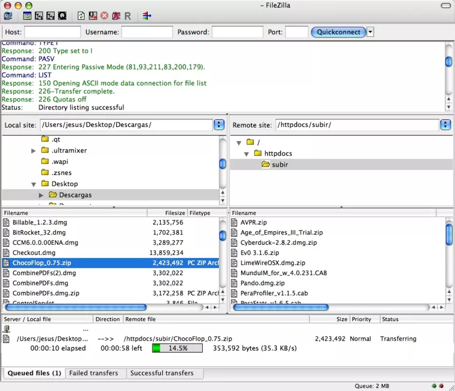Click the green activity indicator in status bar
The width and height of the screenshot is (455, 391).
pos(434,386)
